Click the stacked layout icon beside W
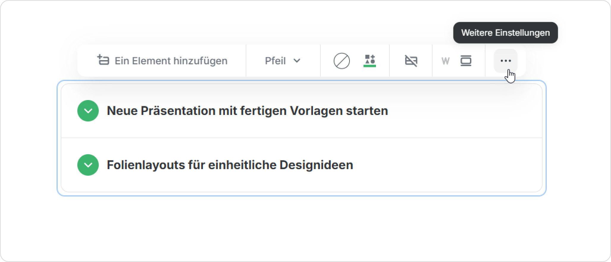This screenshot has height=262, width=611. 466,61
